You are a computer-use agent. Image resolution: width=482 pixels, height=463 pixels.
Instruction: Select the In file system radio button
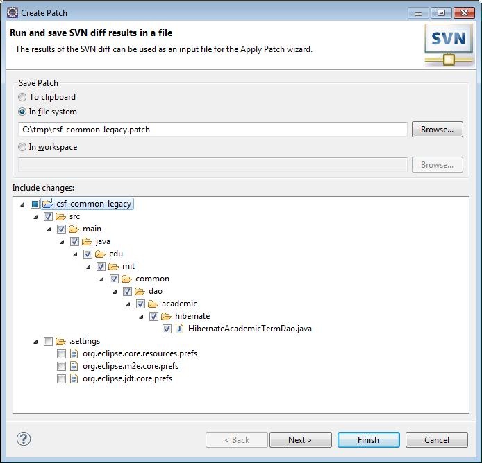point(22,112)
